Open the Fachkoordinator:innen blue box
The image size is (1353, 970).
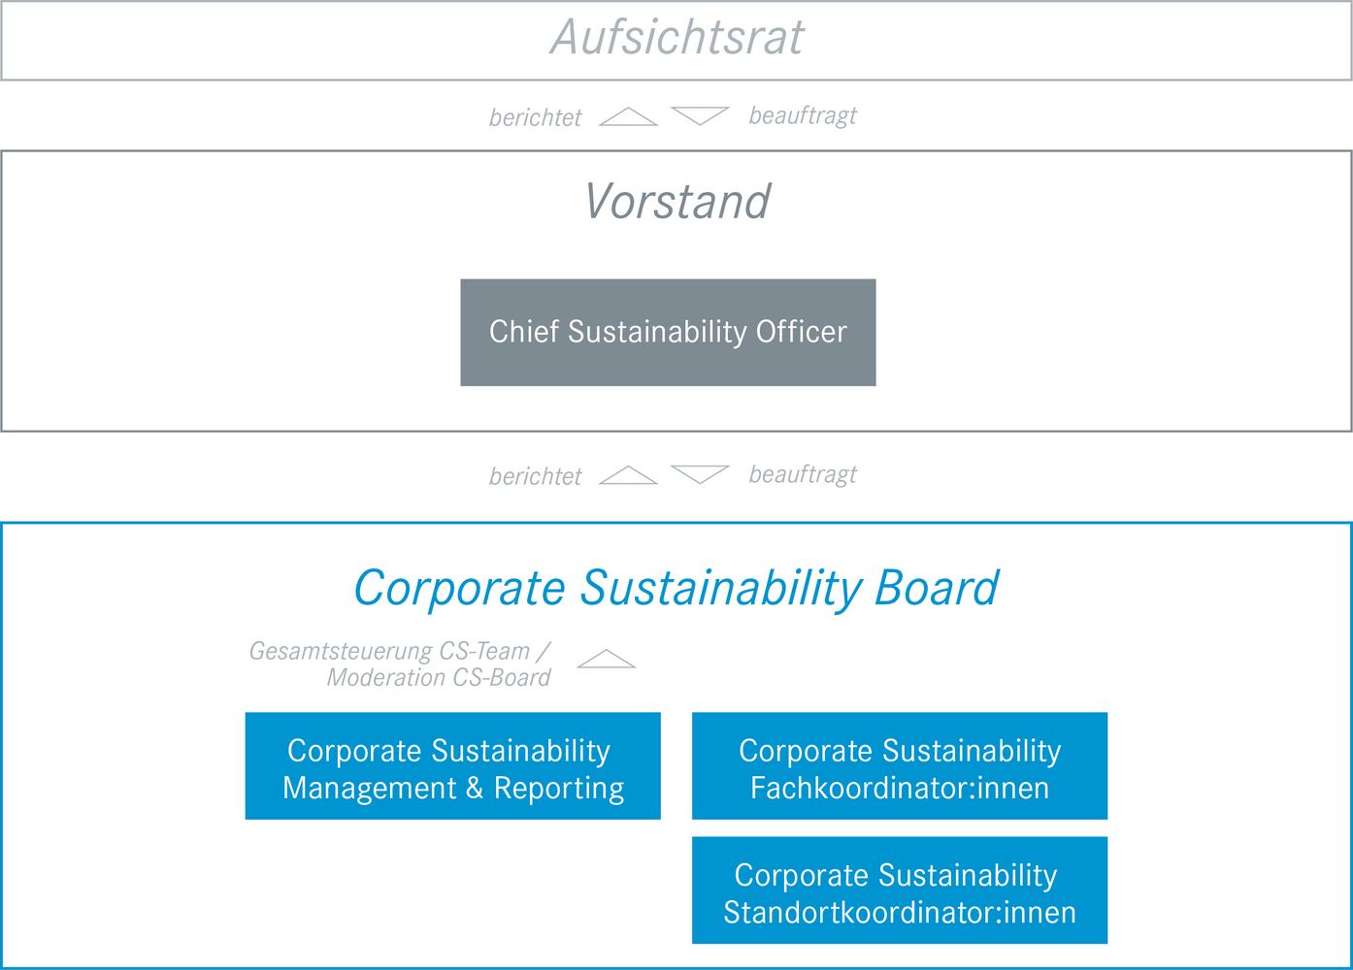tap(900, 766)
